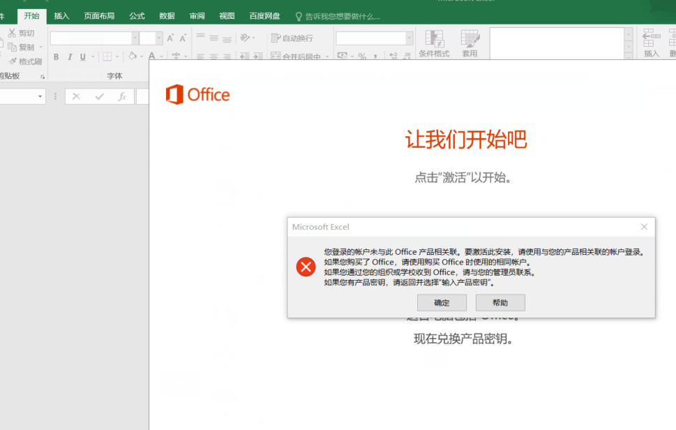
Task: Click 帮助 (Help) in the error dialog
Action: 500,303
